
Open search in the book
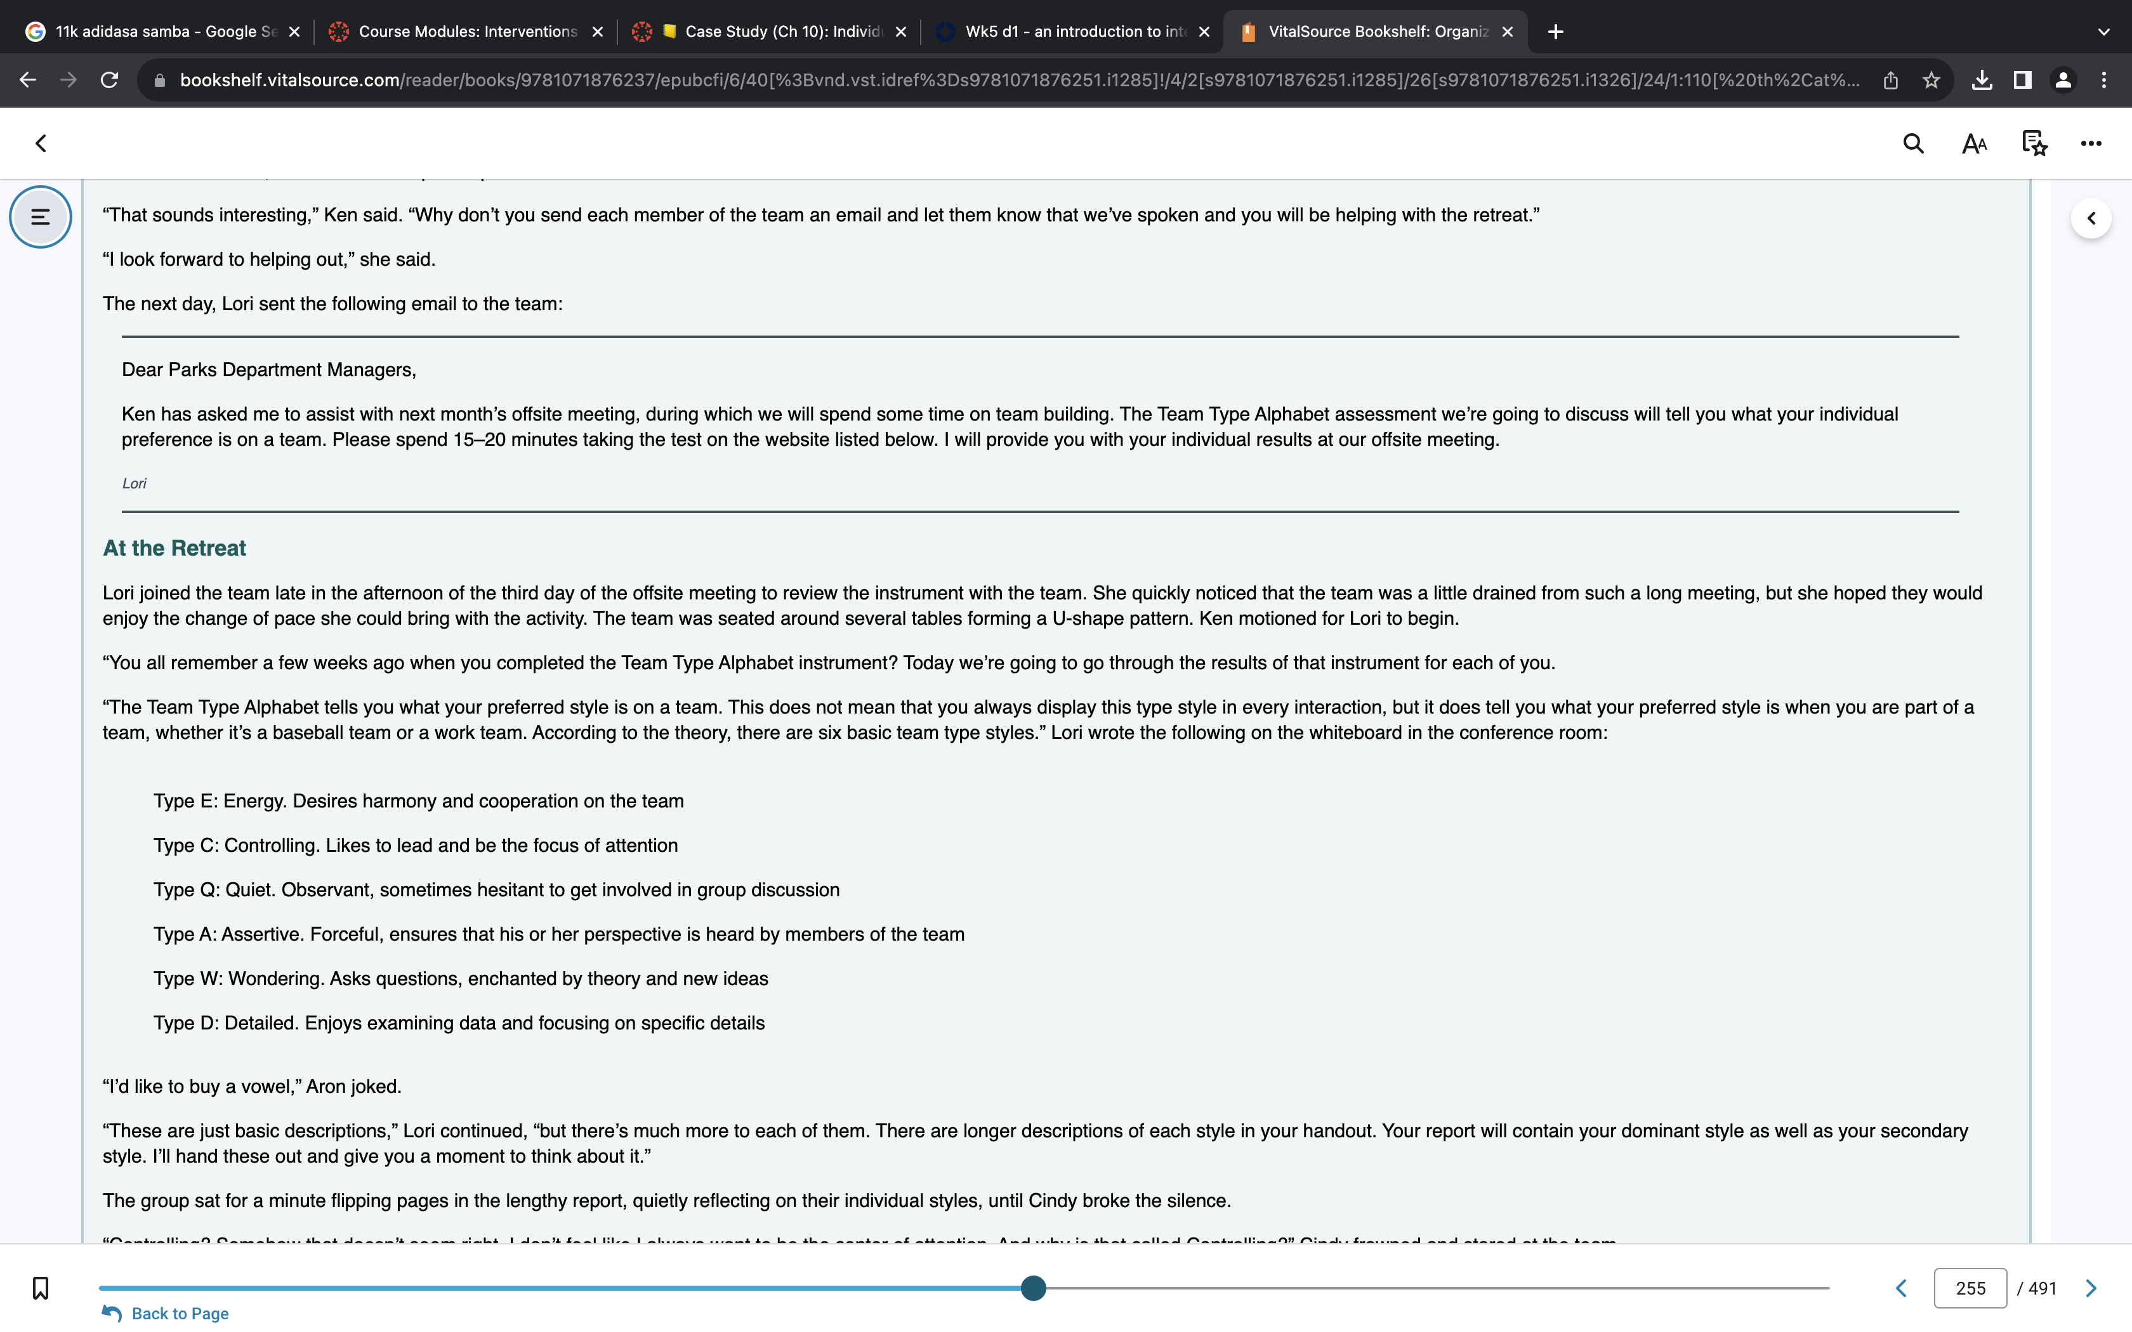(1912, 143)
